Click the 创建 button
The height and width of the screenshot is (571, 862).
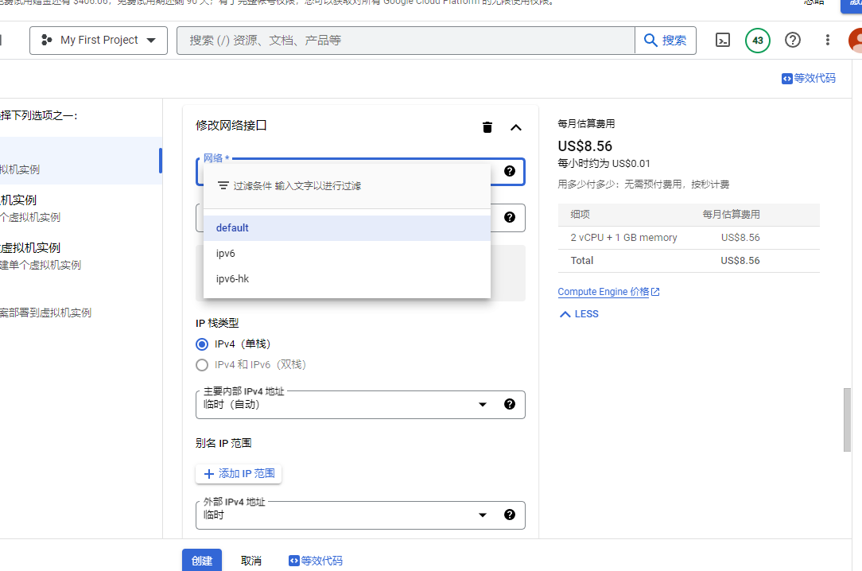pos(202,561)
